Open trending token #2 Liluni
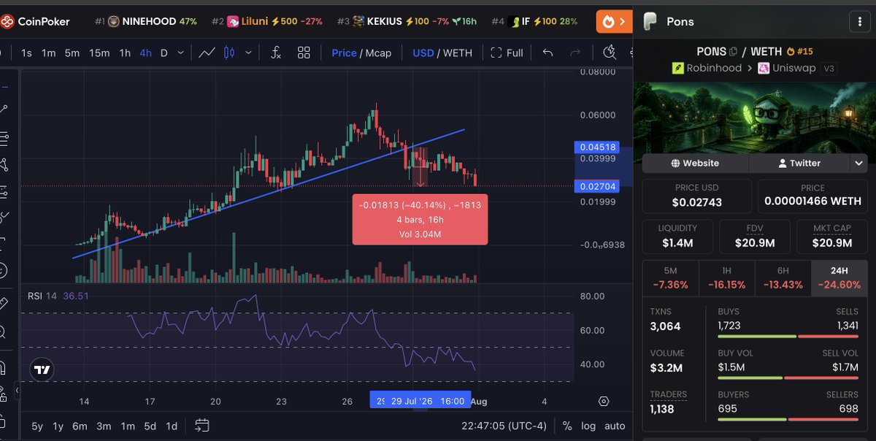Viewport: 876px width, 441px height. click(x=266, y=22)
